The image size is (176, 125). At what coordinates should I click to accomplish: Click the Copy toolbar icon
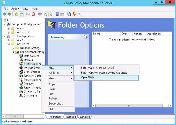tap(28, 14)
